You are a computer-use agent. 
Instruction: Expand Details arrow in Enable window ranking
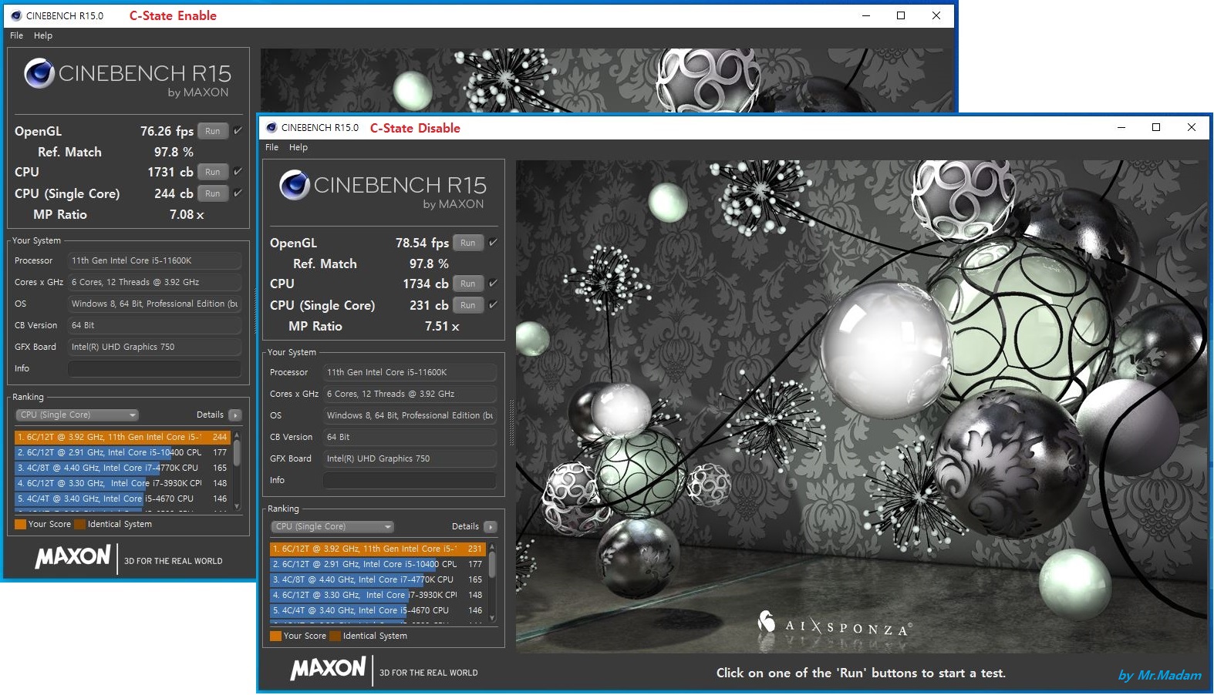234,415
